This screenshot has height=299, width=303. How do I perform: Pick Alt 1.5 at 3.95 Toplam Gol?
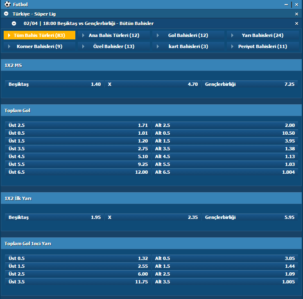pos(225,141)
